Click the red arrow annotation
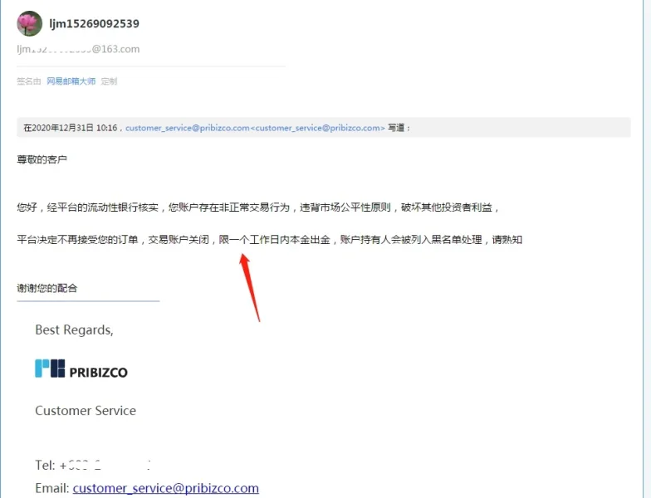Screen dimensions: 651x498 click(x=251, y=288)
